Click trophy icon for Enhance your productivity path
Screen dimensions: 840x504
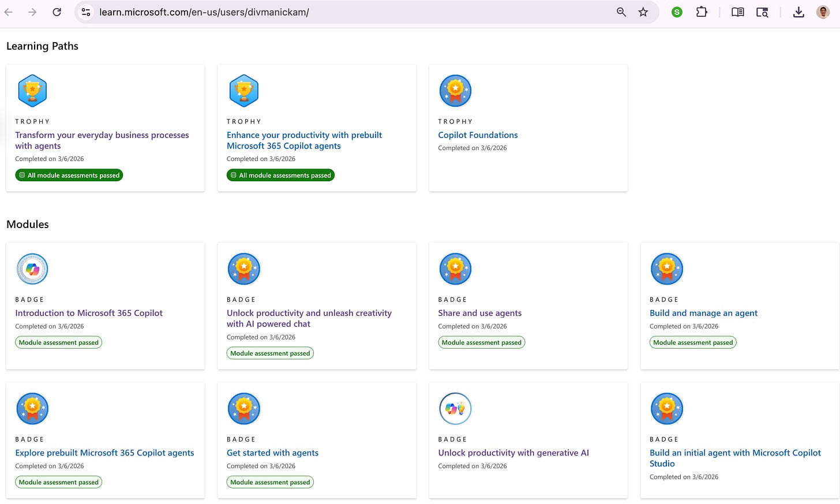244,91
